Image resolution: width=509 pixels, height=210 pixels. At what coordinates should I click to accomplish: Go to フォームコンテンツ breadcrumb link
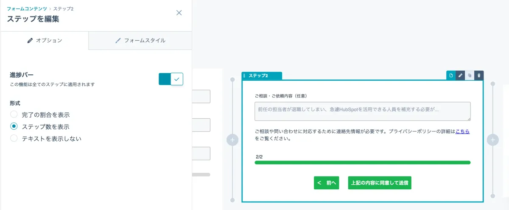click(27, 8)
